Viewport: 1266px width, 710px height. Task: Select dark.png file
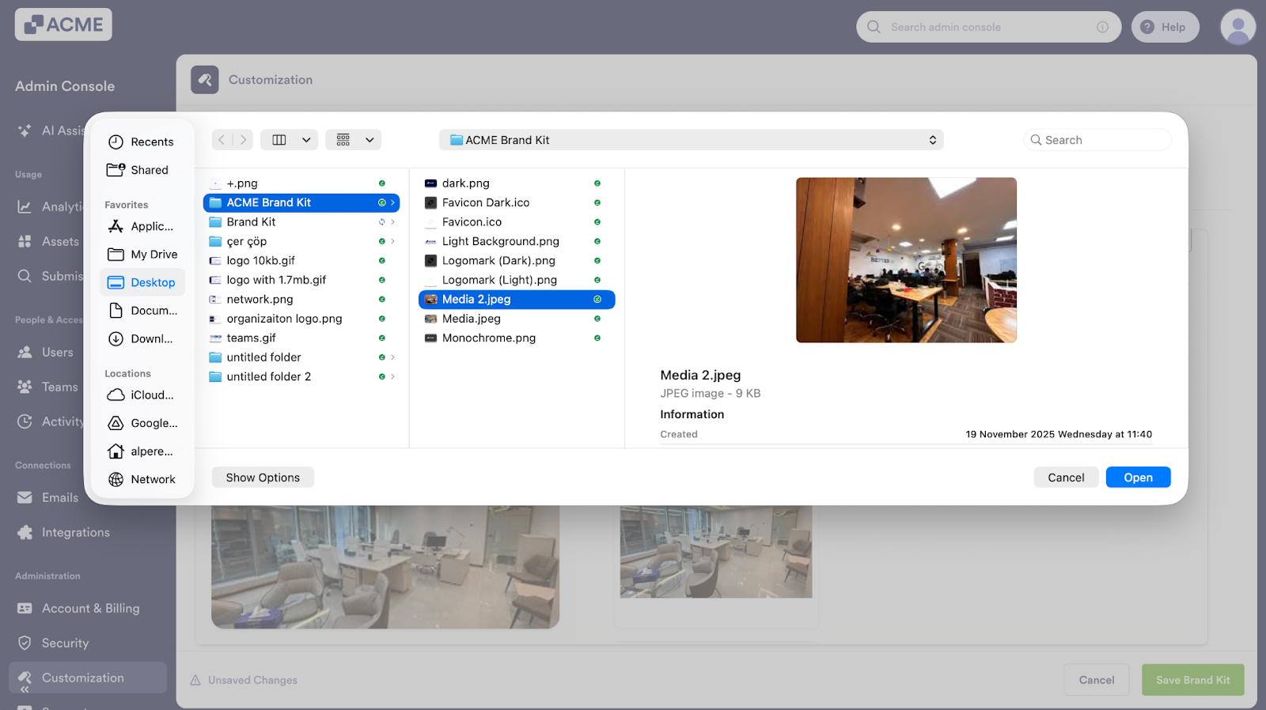click(516, 183)
